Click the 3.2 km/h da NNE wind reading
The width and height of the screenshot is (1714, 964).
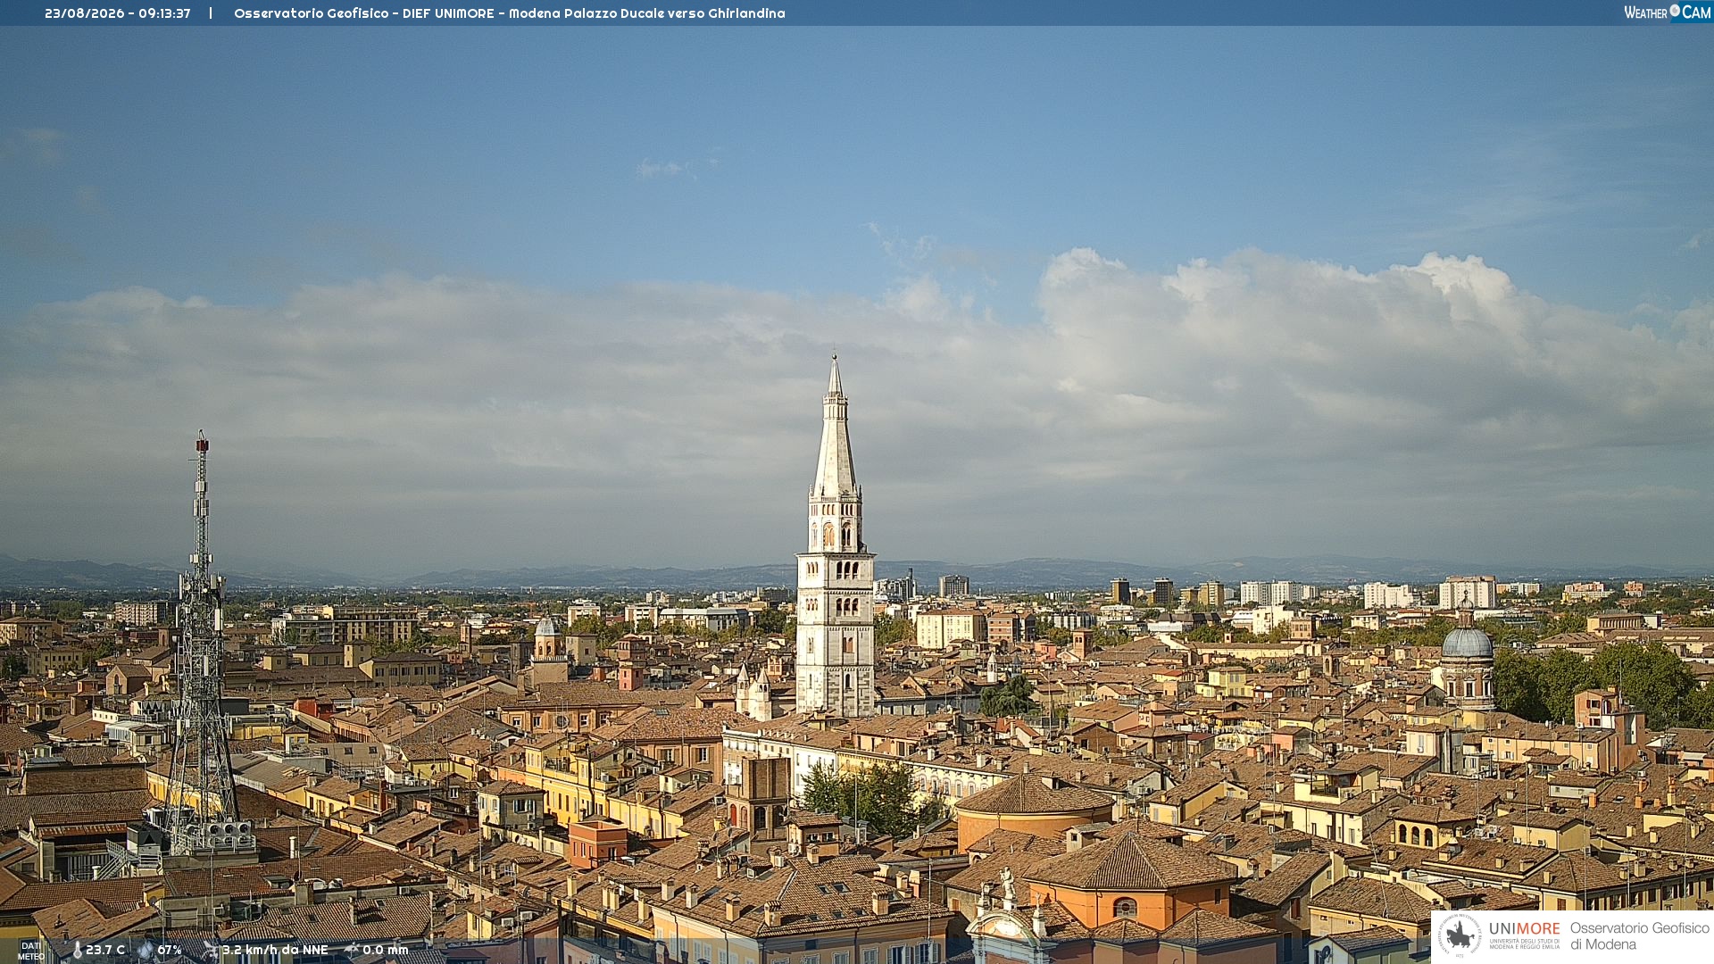pyautogui.click(x=275, y=950)
